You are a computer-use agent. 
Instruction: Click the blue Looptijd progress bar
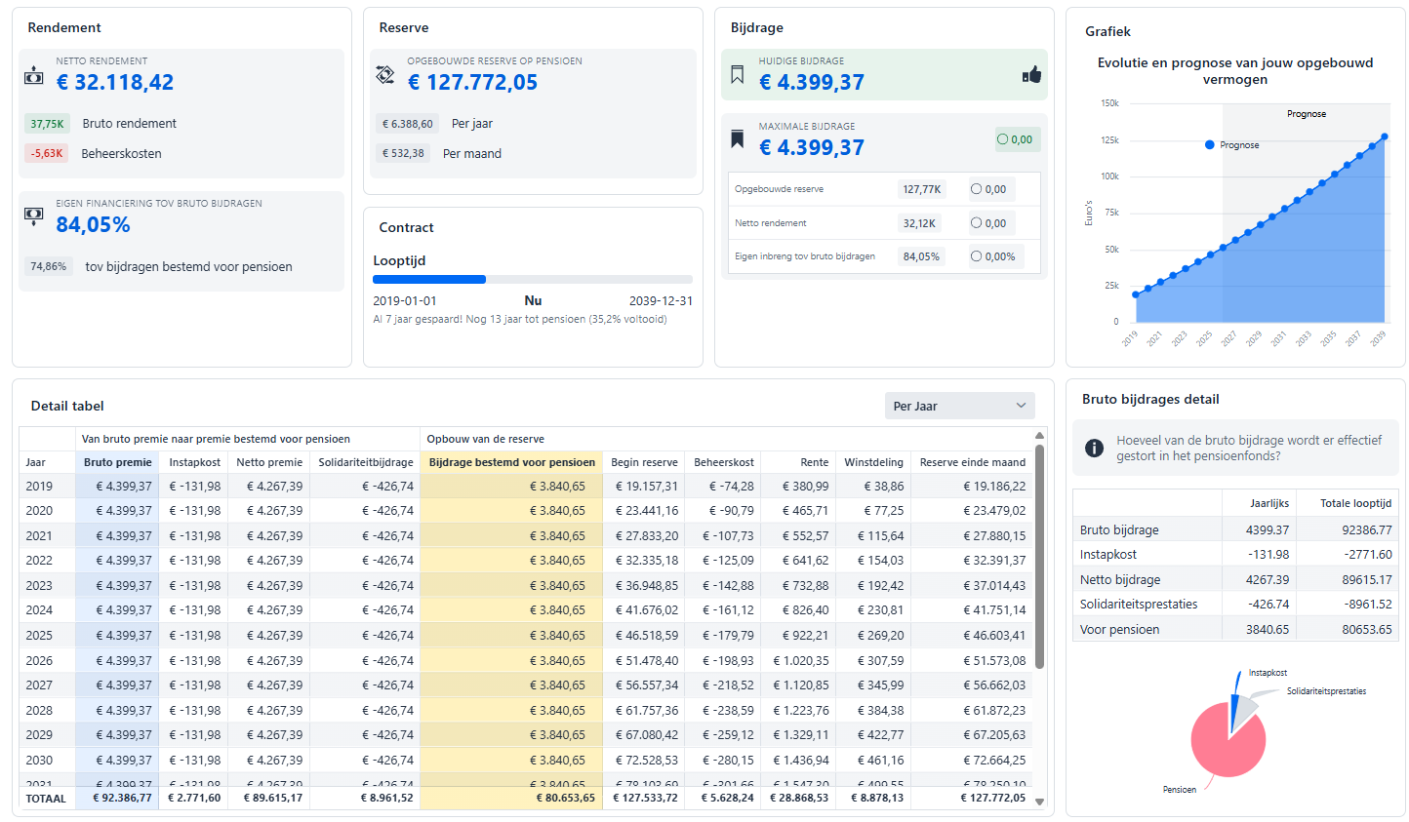[x=429, y=280]
